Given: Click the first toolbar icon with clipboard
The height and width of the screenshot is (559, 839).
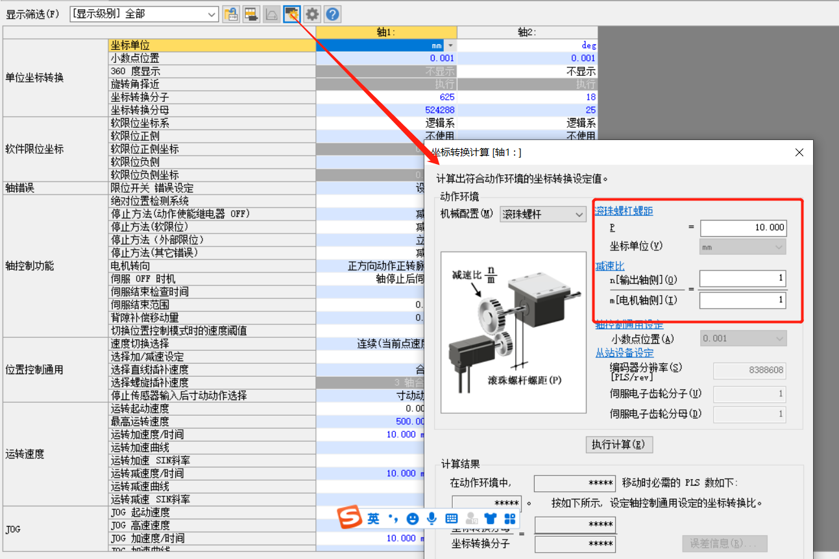Looking at the screenshot, I should [230, 14].
